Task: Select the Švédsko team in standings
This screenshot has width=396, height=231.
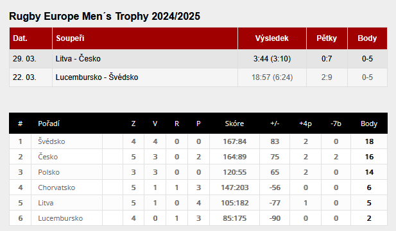Action: (51, 141)
